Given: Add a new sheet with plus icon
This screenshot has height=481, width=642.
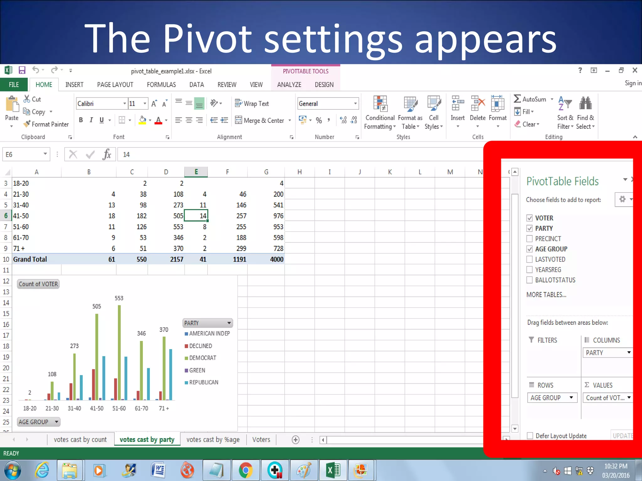Looking at the screenshot, I should pos(295,440).
